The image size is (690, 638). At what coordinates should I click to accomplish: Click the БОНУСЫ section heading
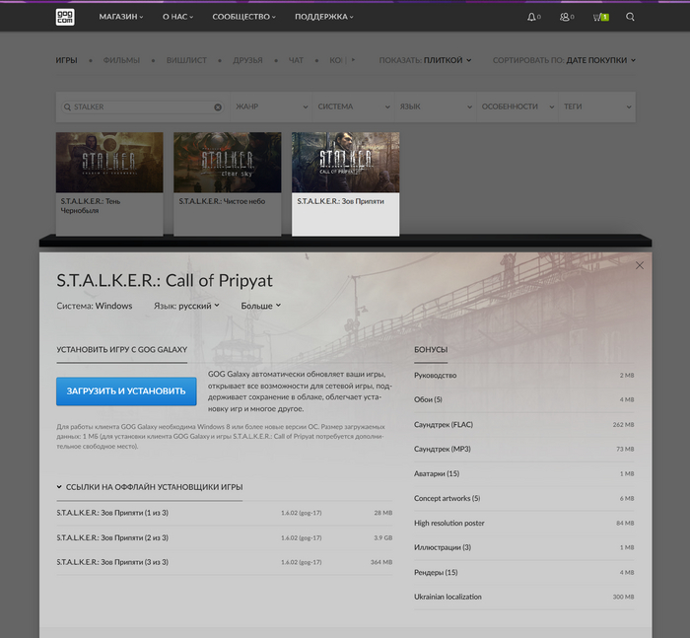click(431, 350)
